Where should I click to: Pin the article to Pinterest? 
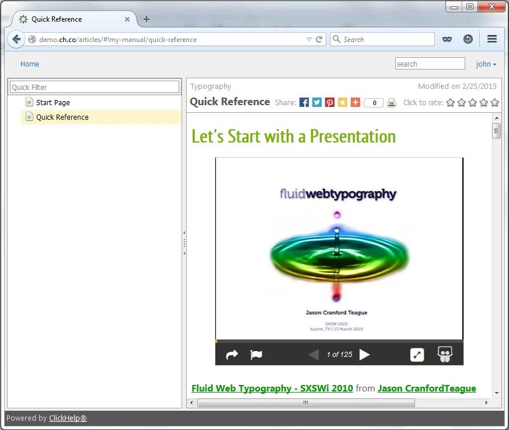pyautogui.click(x=330, y=102)
